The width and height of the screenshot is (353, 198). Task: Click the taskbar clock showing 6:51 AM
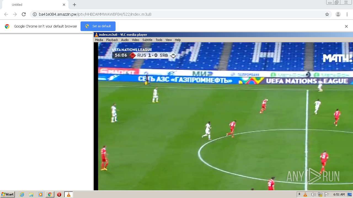339,194
